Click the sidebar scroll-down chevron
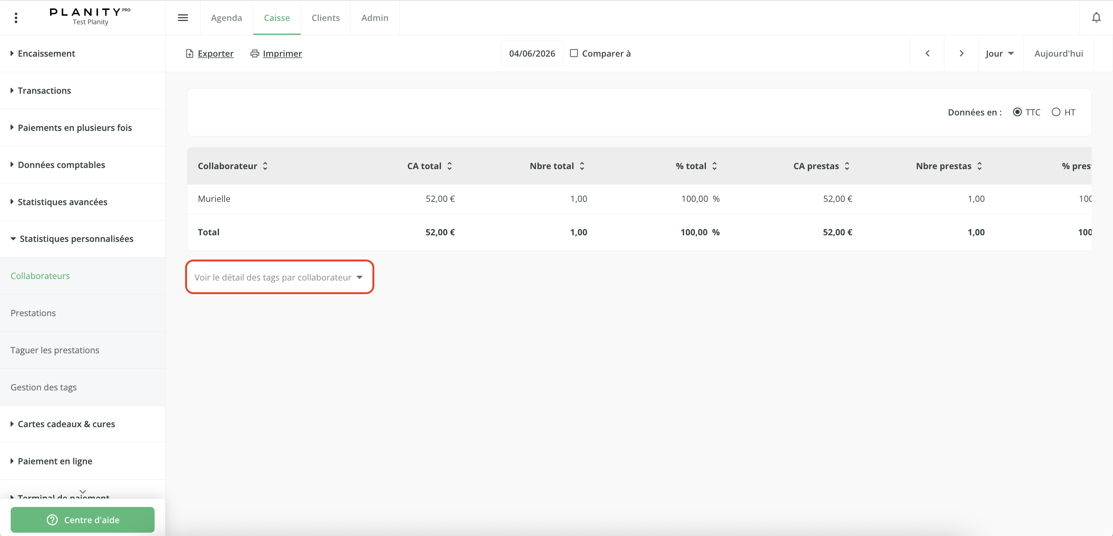This screenshot has width=1113, height=536. 83,492
